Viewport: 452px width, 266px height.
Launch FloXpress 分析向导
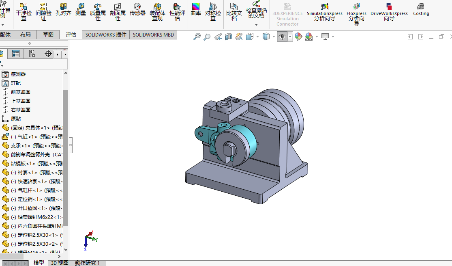pyautogui.click(x=357, y=14)
